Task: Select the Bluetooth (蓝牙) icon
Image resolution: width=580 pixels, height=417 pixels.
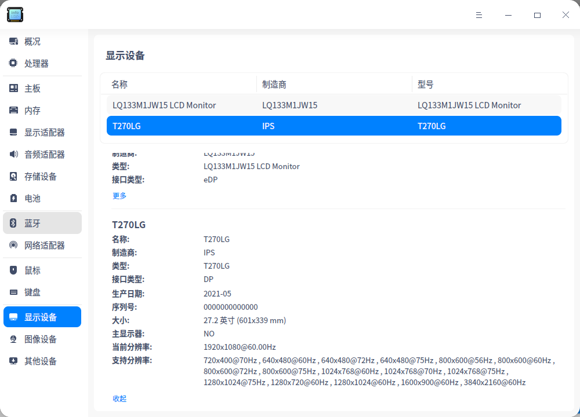Action: [13, 224]
